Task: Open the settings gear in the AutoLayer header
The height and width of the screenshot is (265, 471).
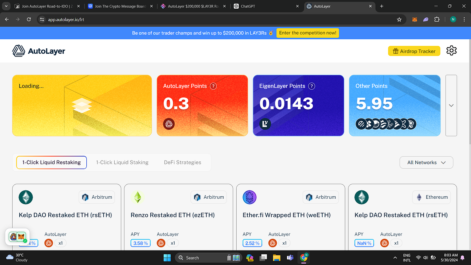Action: (451, 51)
